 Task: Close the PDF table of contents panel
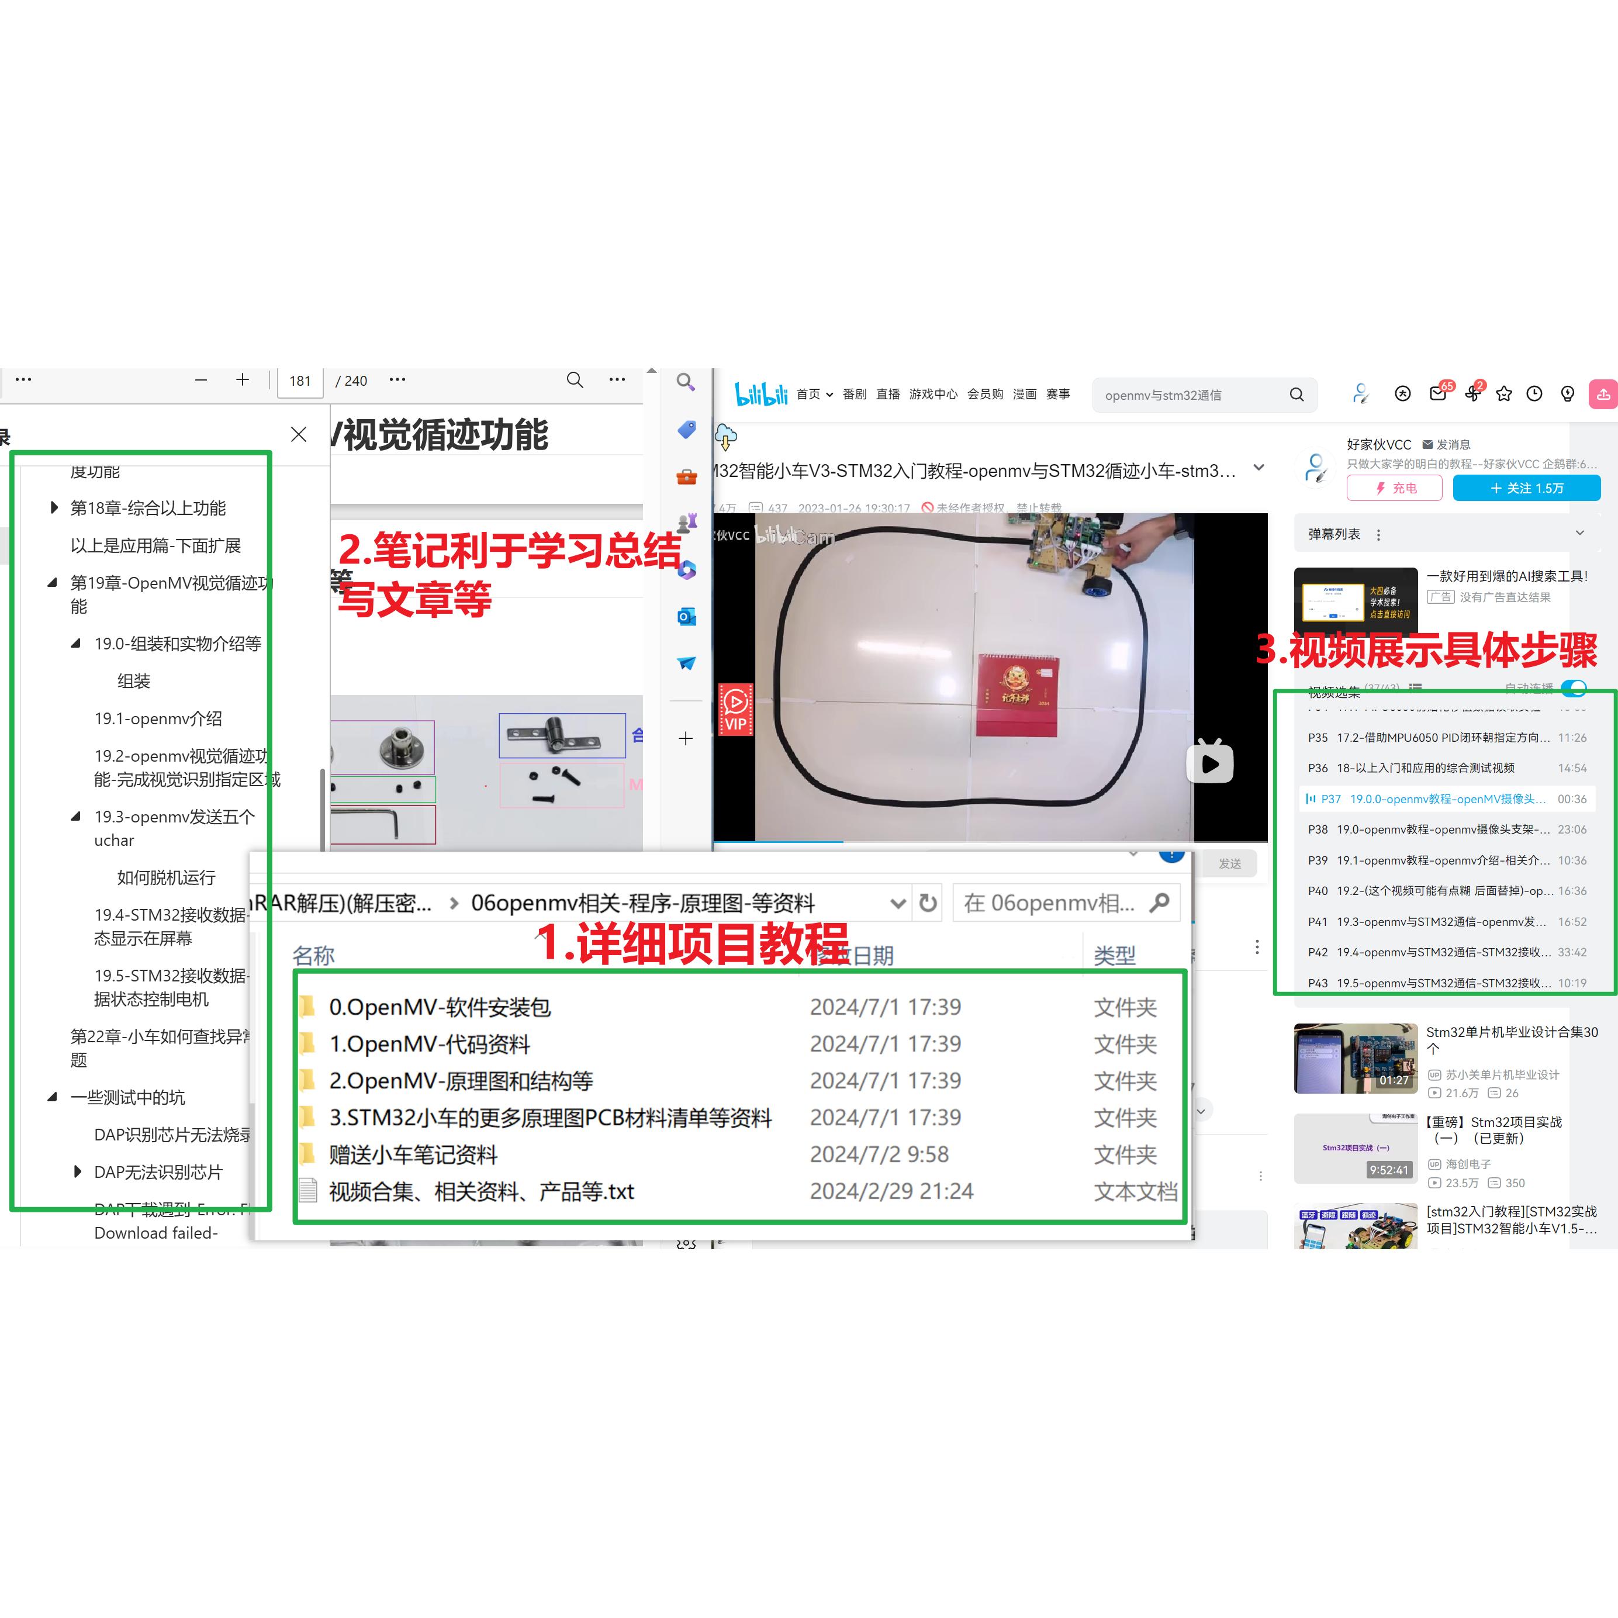point(298,435)
